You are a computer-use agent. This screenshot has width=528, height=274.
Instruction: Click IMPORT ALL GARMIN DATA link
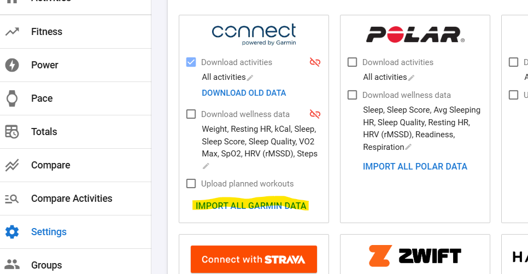click(x=251, y=206)
